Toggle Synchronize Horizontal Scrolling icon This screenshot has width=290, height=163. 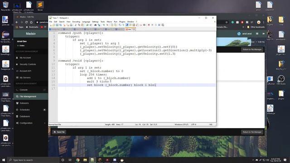[115, 25]
